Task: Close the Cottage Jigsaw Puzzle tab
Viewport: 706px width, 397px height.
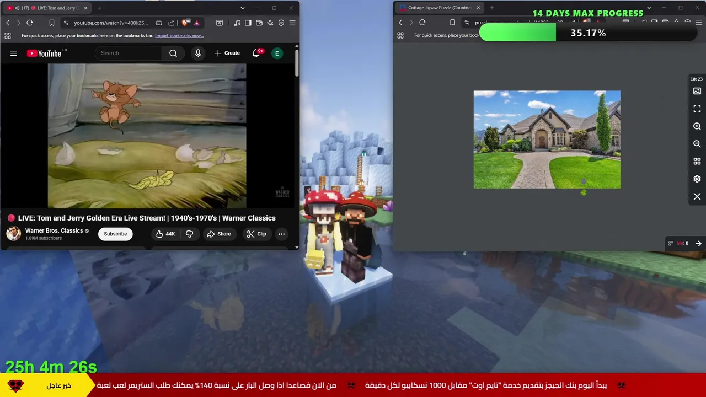Action: coord(478,8)
